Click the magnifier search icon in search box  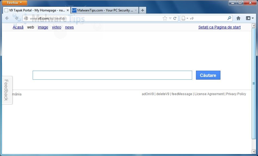[229, 18]
